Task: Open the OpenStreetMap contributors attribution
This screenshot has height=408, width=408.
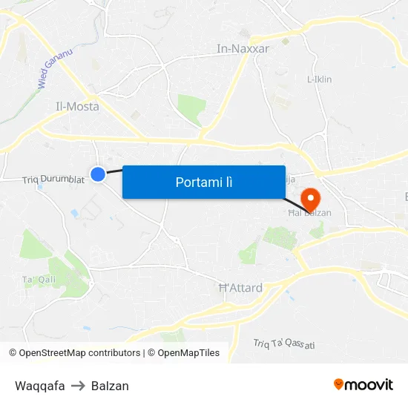Action: (75, 353)
